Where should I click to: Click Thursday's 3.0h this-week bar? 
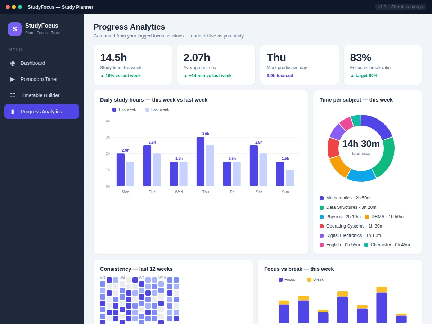201,162
